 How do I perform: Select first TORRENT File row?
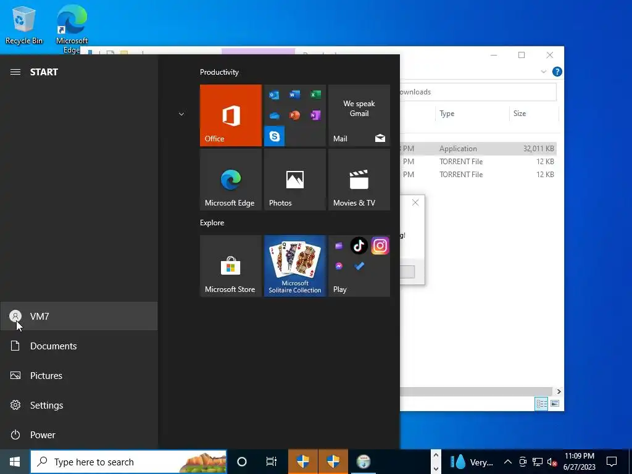point(478,162)
